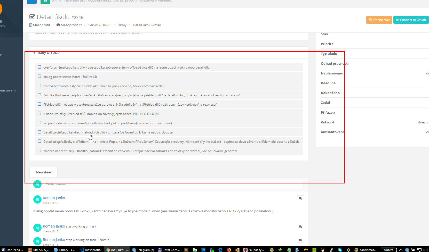Open Photoshop from the taskbar

pyautogui.click(x=203, y=249)
